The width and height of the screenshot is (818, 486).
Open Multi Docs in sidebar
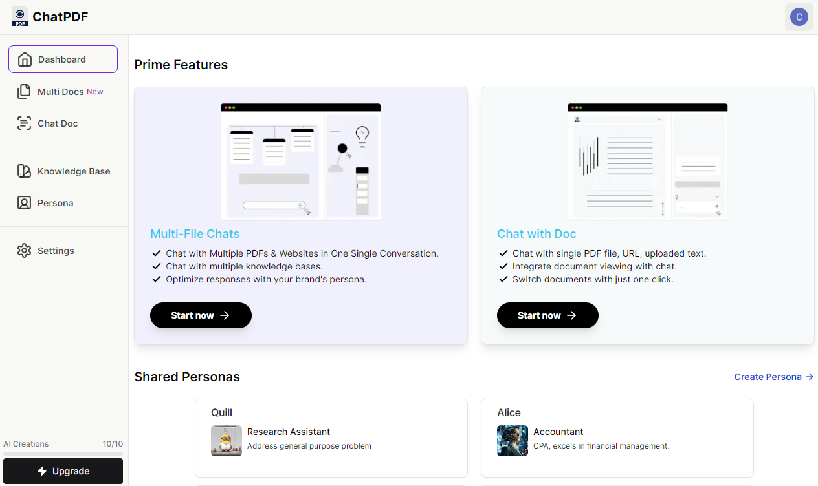pos(63,92)
